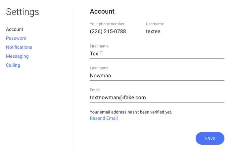Image resolution: width=235 pixels, height=151 pixels.
Task: Click the phone number (226) 215-0788
Action: coord(108,32)
